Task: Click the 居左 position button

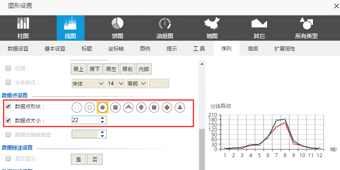Action: click(111, 69)
